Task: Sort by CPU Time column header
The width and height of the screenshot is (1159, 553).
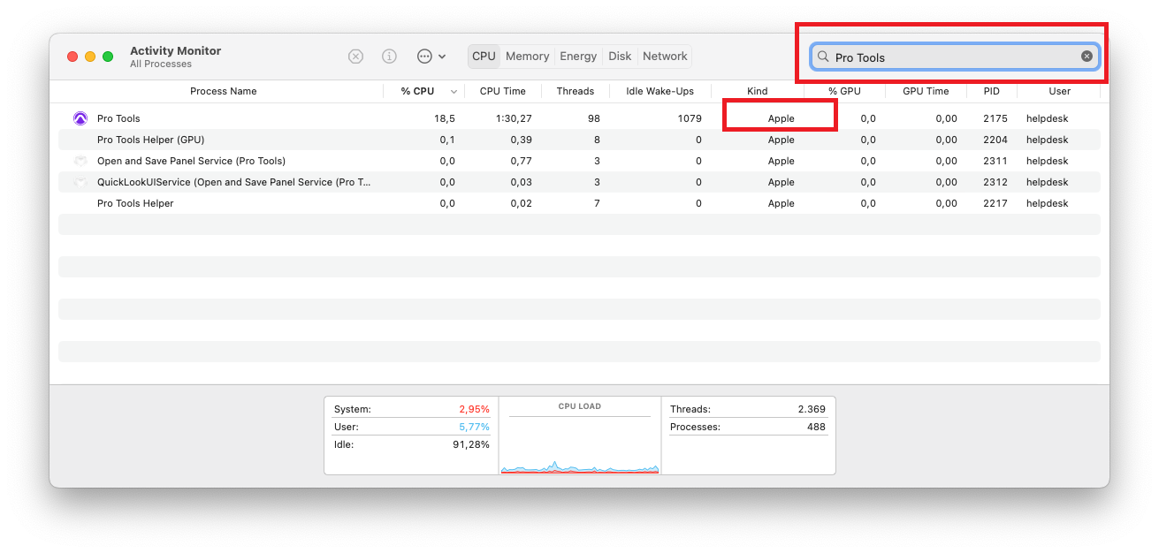Action: pyautogui.click(x=502, y=91)
